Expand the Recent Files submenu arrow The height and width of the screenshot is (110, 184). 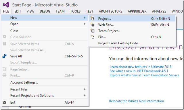(x=85, y=89)
